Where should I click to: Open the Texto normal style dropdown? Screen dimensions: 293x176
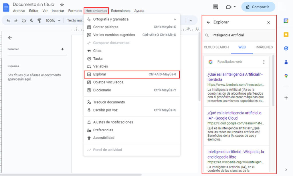coord(75,20)
